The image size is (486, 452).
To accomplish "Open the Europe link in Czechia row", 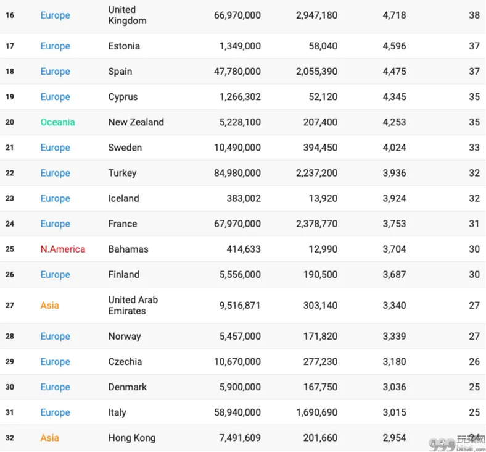I will point(55,362).
